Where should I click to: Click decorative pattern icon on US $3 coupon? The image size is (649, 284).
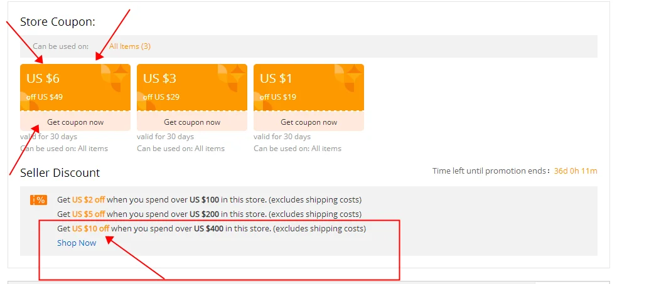coord(232,78)
